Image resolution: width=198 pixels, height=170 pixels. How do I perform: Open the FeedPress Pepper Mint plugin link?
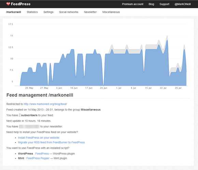(x=38, y=158)
